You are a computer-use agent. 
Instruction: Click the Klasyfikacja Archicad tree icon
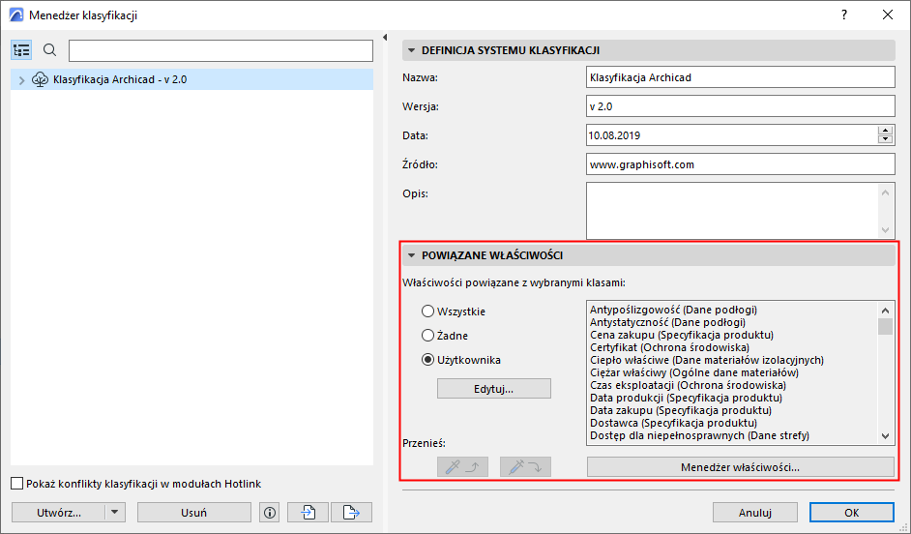[x=40, y=79]
